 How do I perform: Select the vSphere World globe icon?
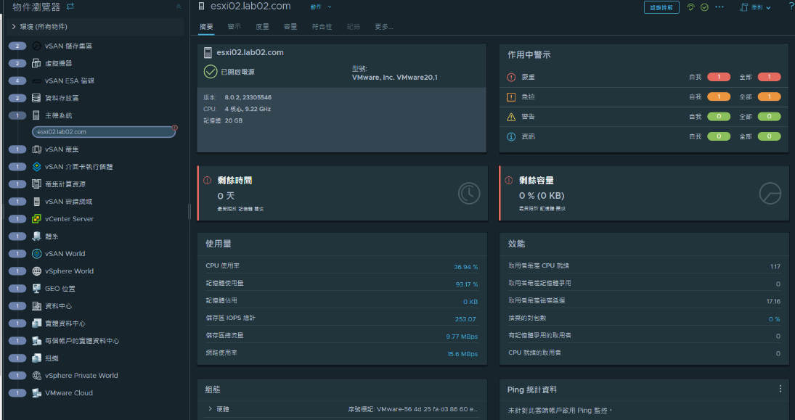36,271
